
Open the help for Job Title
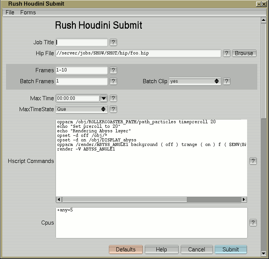tap(113, 42)
